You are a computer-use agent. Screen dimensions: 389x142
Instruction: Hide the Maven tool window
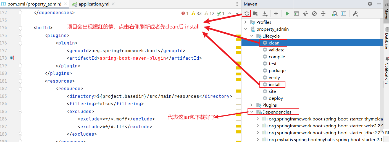coord(379,4)
